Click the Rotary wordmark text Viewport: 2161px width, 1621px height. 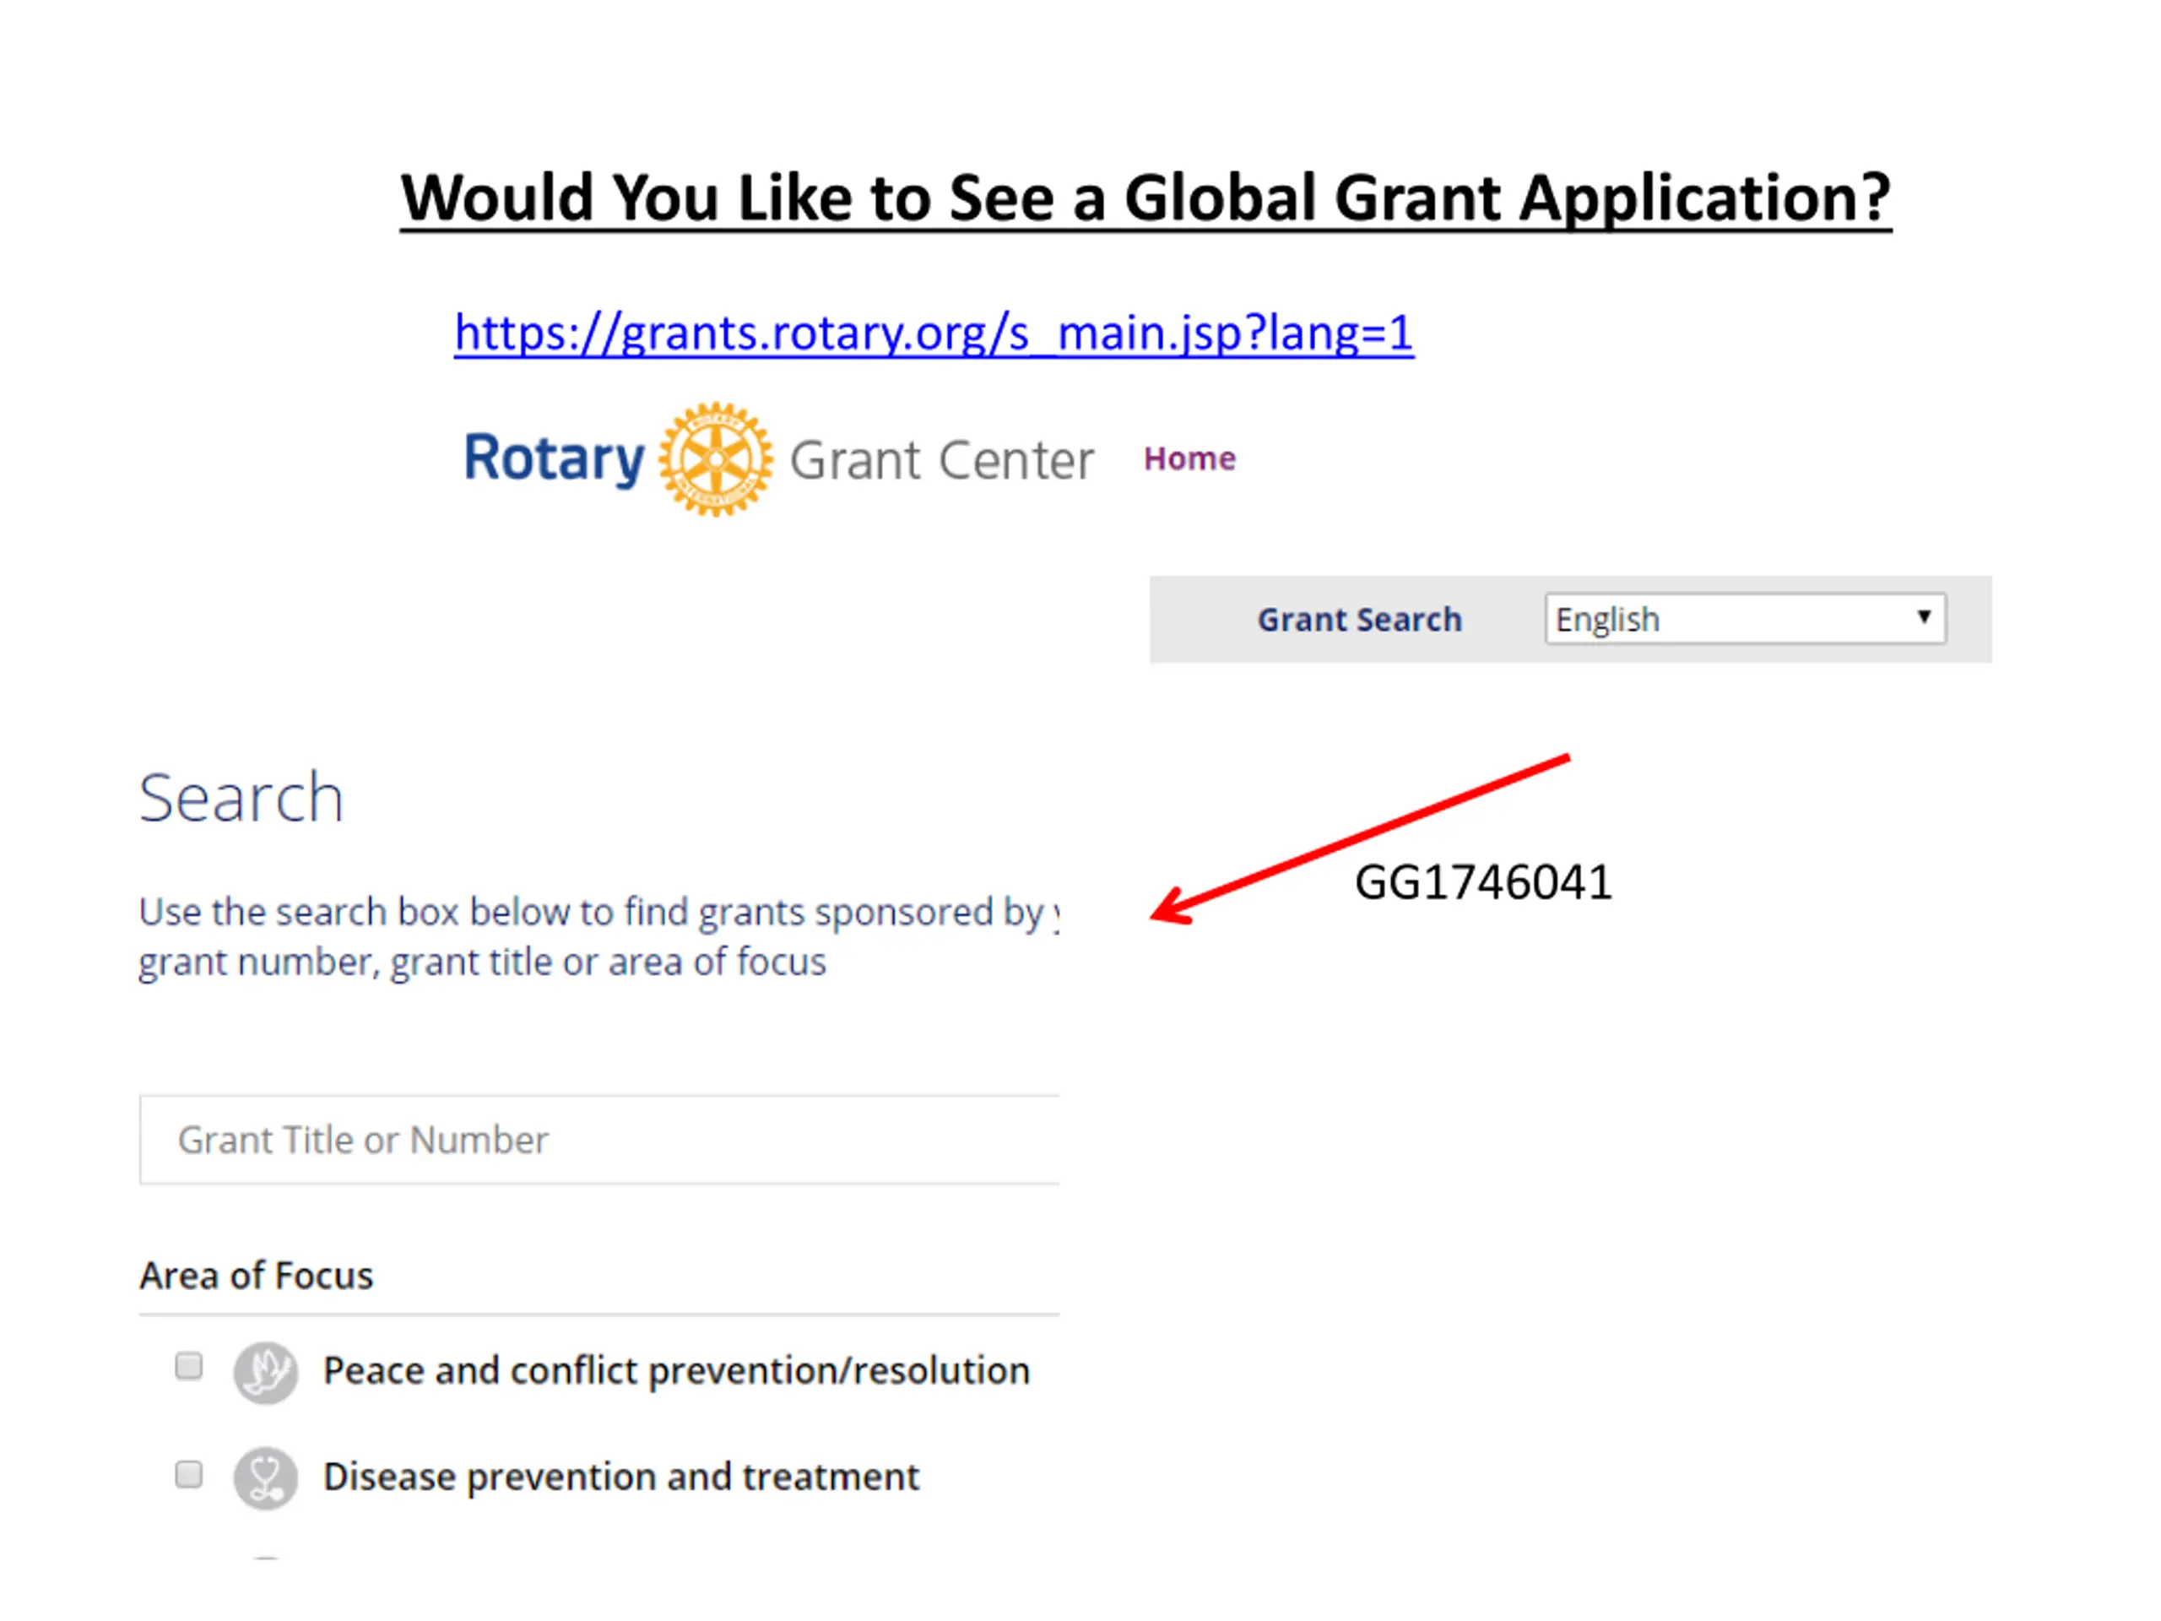click(x=554, y=458)
